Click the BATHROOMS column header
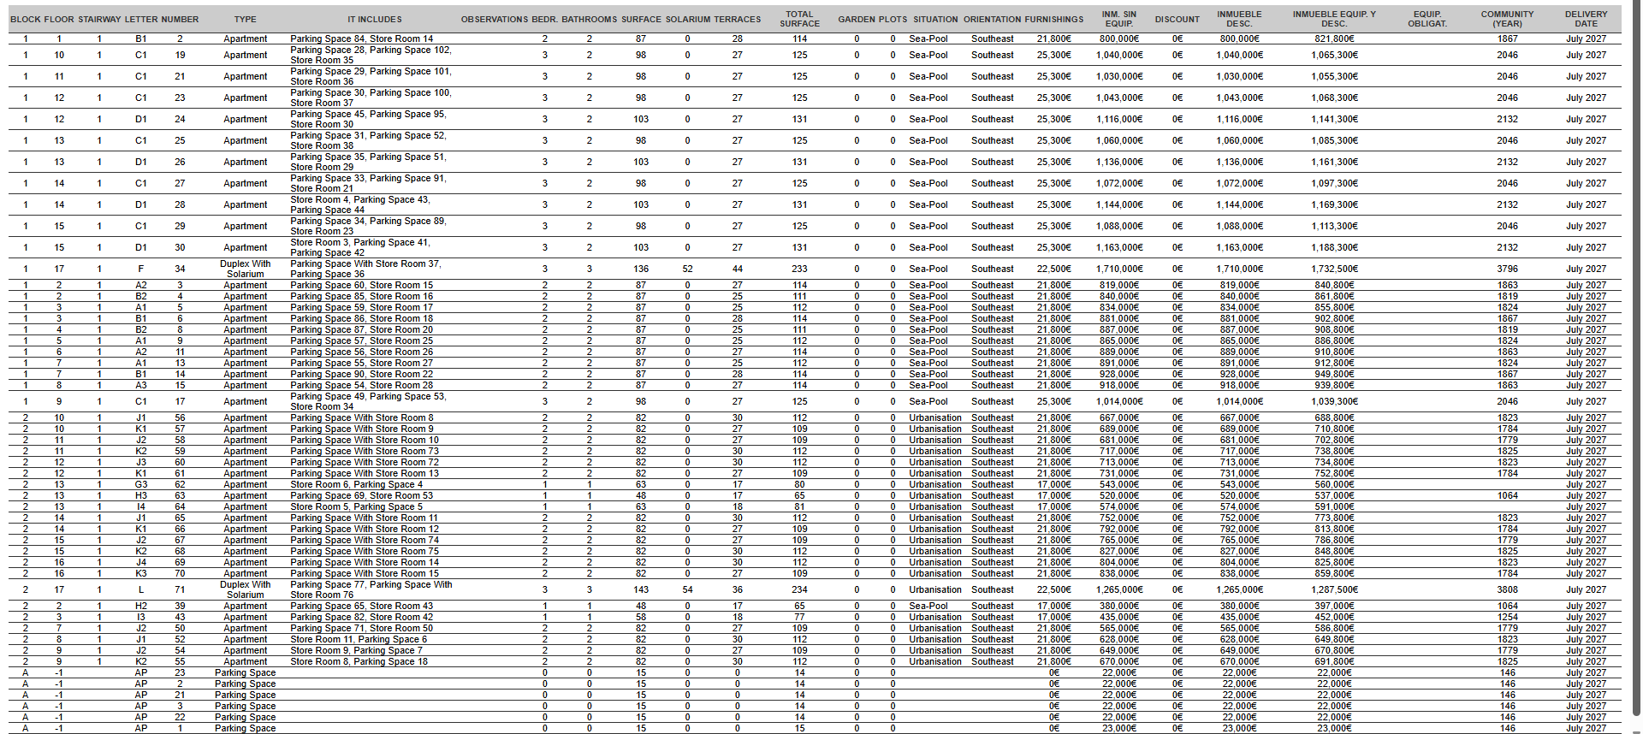Image resolution: width=1643 pixels, height=734 pixels. 589,19
